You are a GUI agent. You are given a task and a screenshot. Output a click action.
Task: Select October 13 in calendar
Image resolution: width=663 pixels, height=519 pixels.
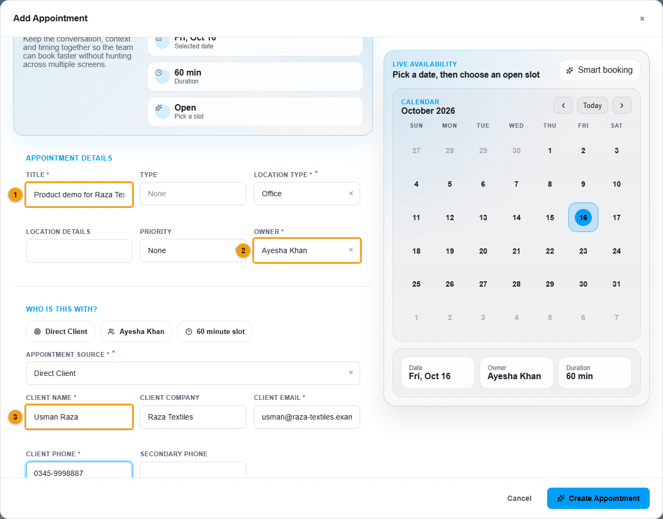tap(483, 217)
